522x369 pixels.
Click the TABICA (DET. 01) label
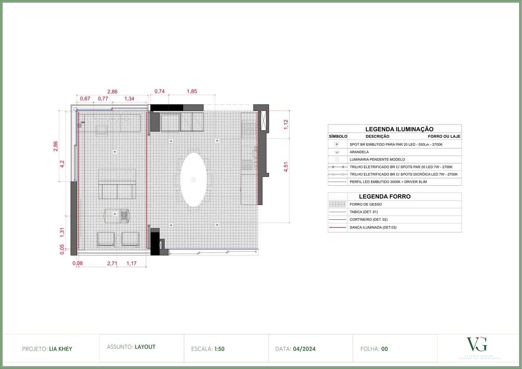coord(364,212)
